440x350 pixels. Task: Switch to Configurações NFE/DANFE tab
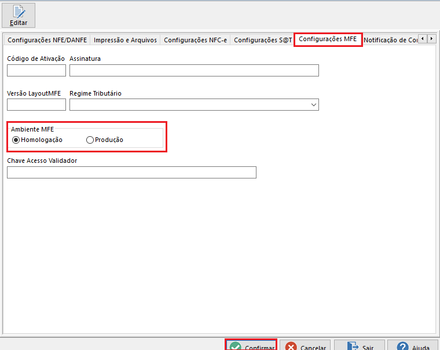(47, 40)
